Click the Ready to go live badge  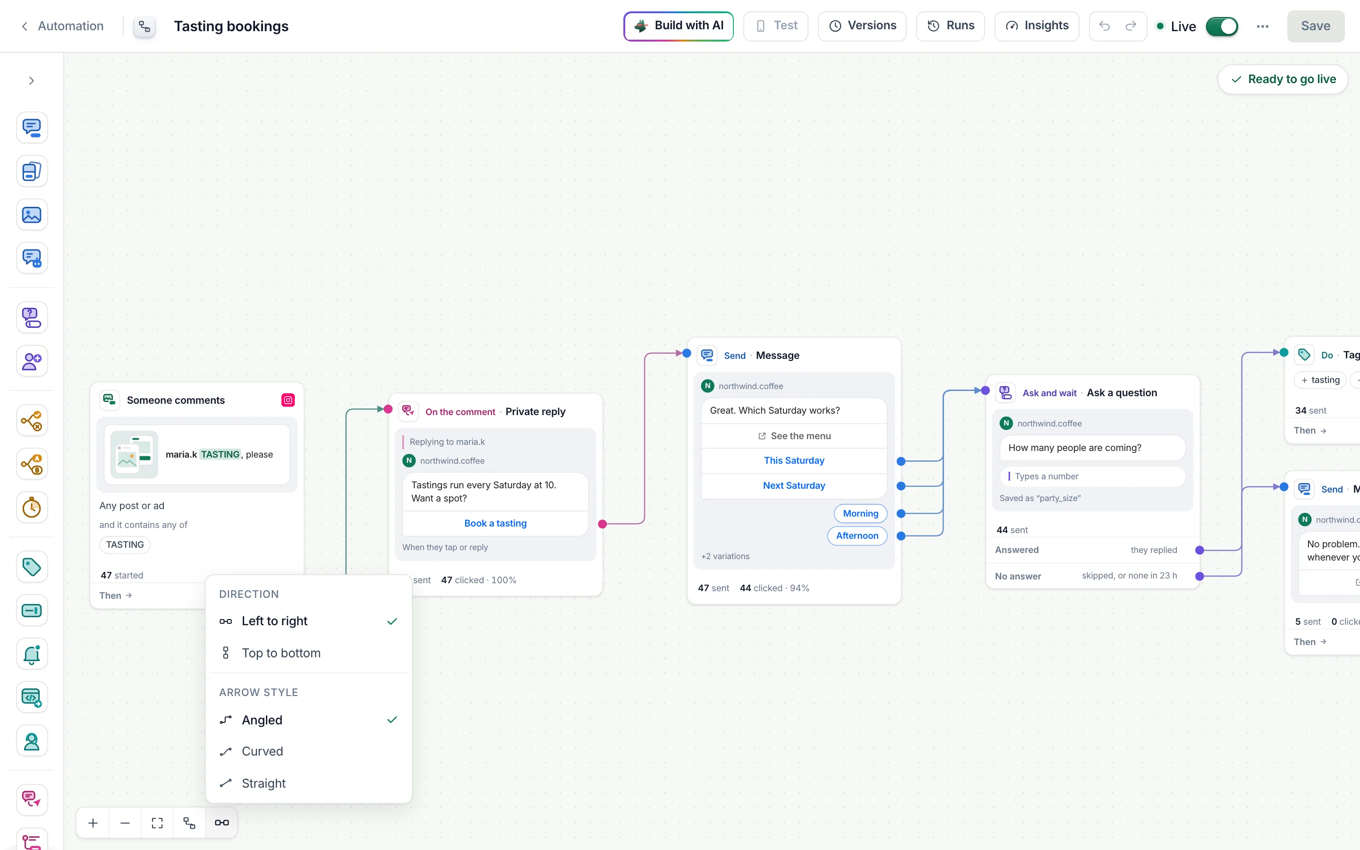[x=1283, y=79]
